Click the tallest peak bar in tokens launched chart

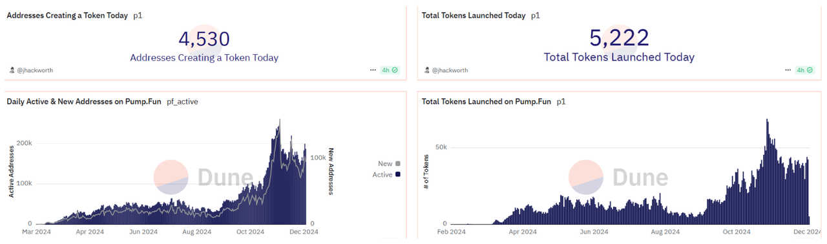(x=767, y=171)
